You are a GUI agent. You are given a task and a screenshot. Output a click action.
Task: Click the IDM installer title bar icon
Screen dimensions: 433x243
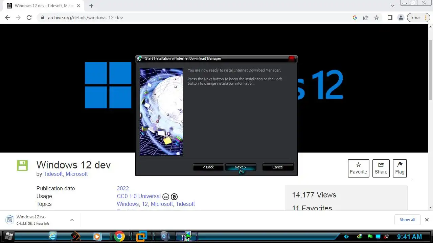[x=139, y=58]
